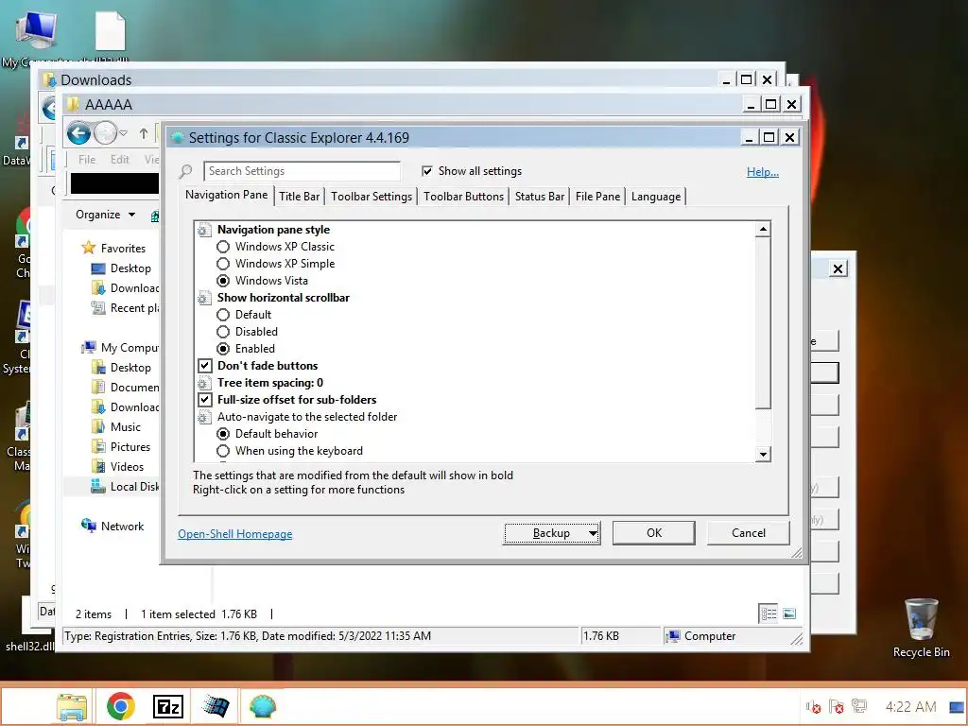Open recent locations dropdown in AAAAA window
This screenshot has height=726, width=968.
[x=123, y=133]
